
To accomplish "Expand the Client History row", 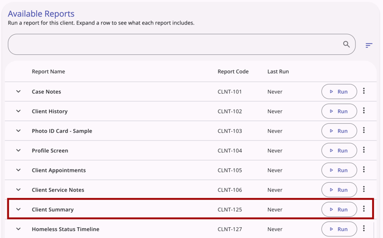I will point(18,111).
